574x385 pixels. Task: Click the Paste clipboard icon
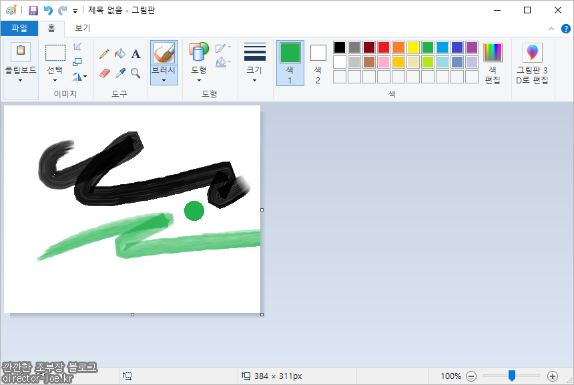(21, 51)
